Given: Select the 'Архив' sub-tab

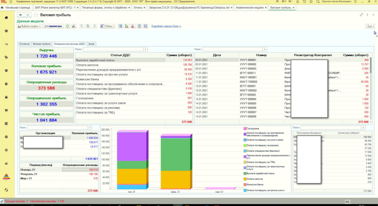Looking at the screenshot, I should (92, 44).
